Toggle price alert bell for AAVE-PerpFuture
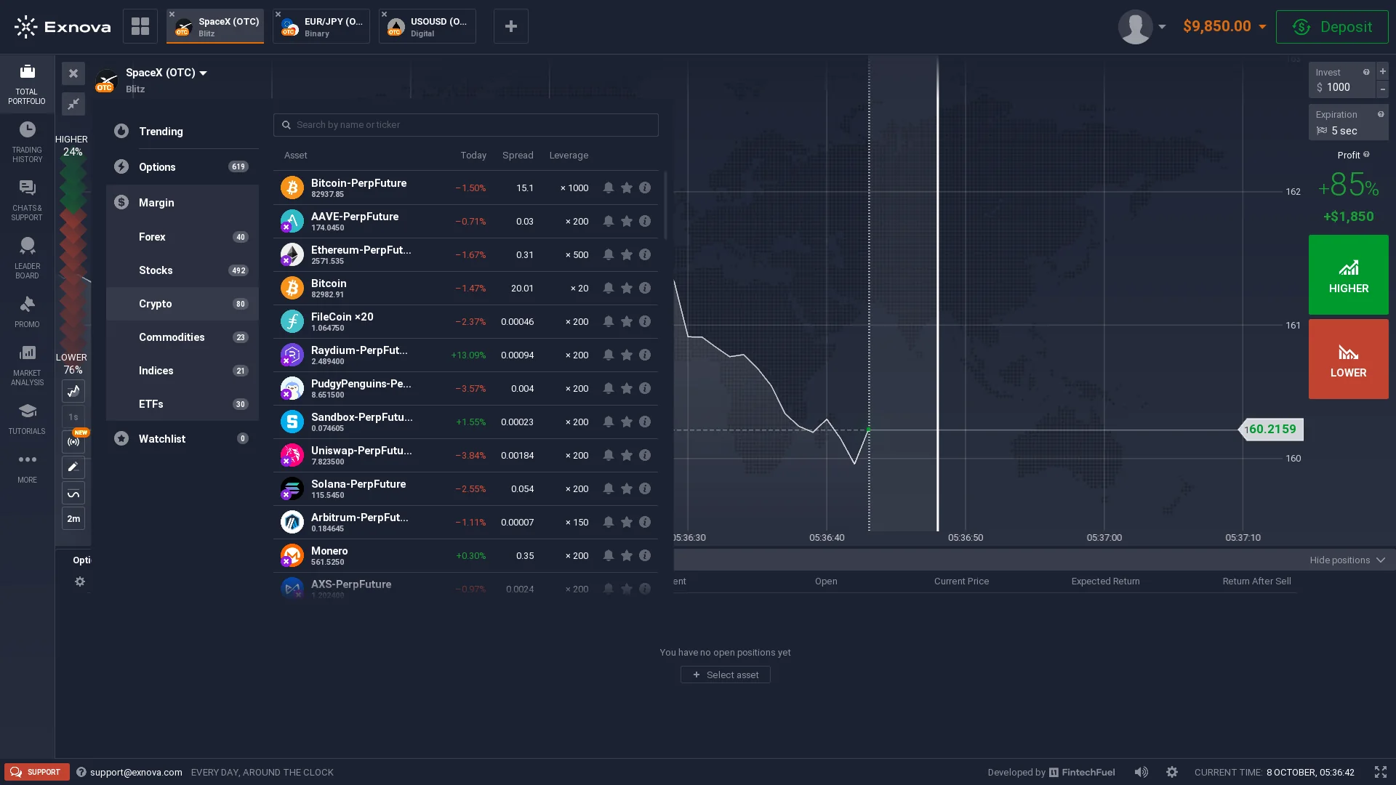The height and width of the screenshot is (785, 1396). 609,221
